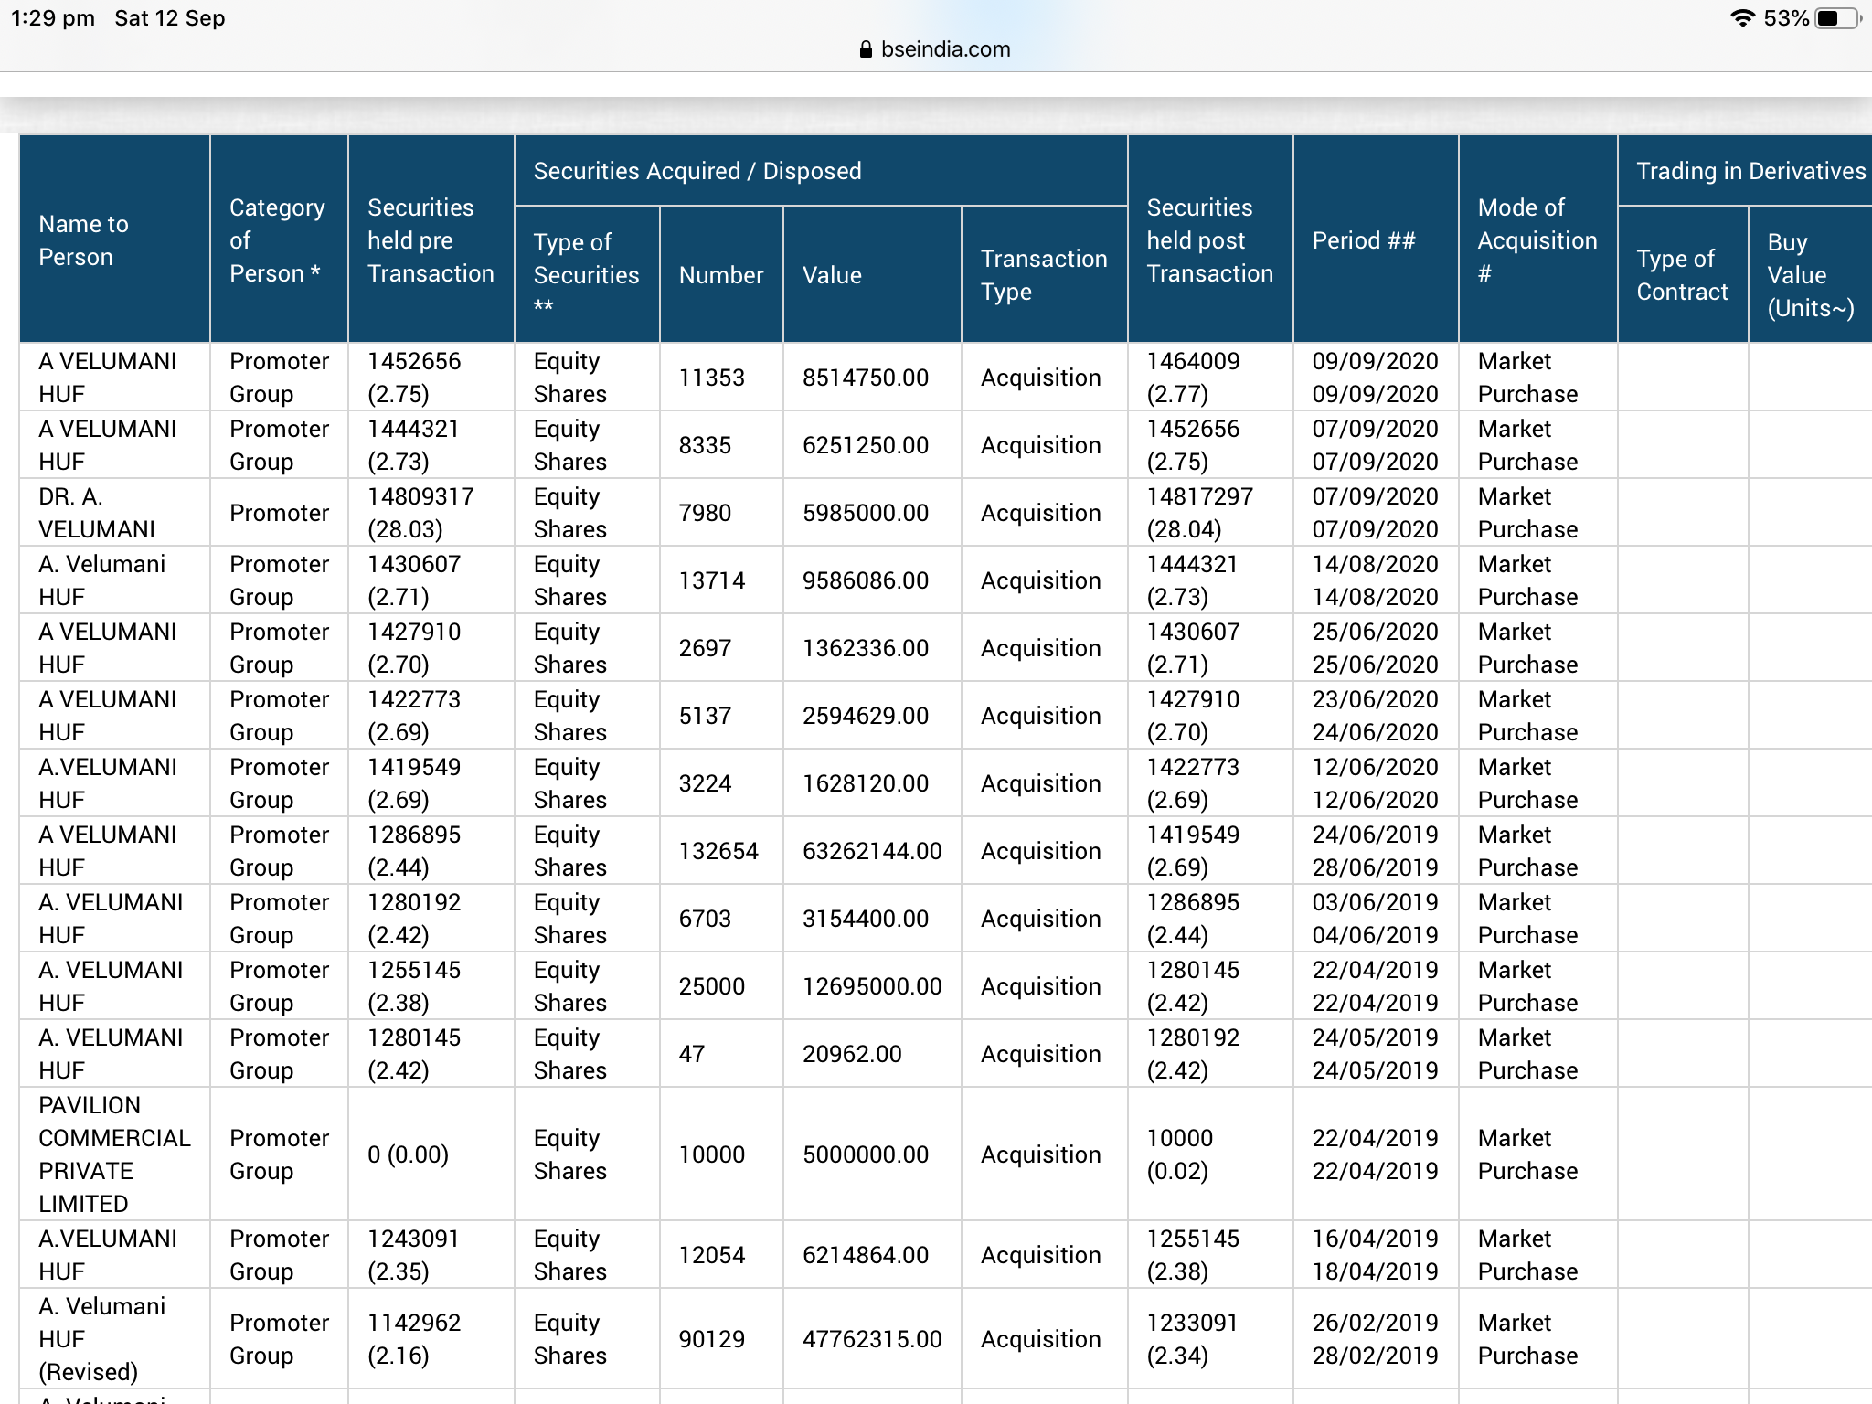Click the Transaction Type column header
This screenshot has width=1872, height=1404.
point(1043,274)
